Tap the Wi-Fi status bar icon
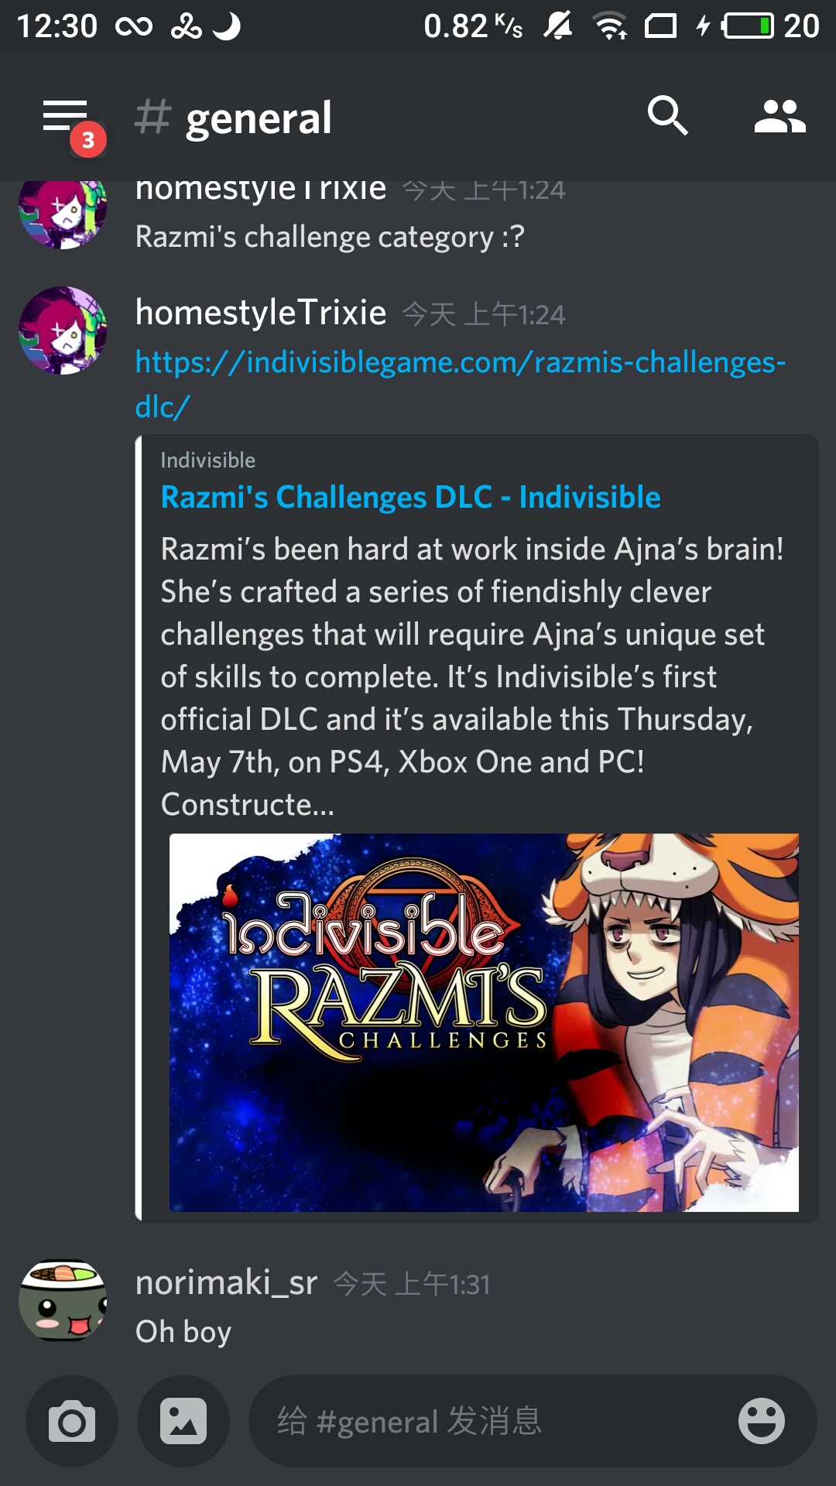 point(611,26)
